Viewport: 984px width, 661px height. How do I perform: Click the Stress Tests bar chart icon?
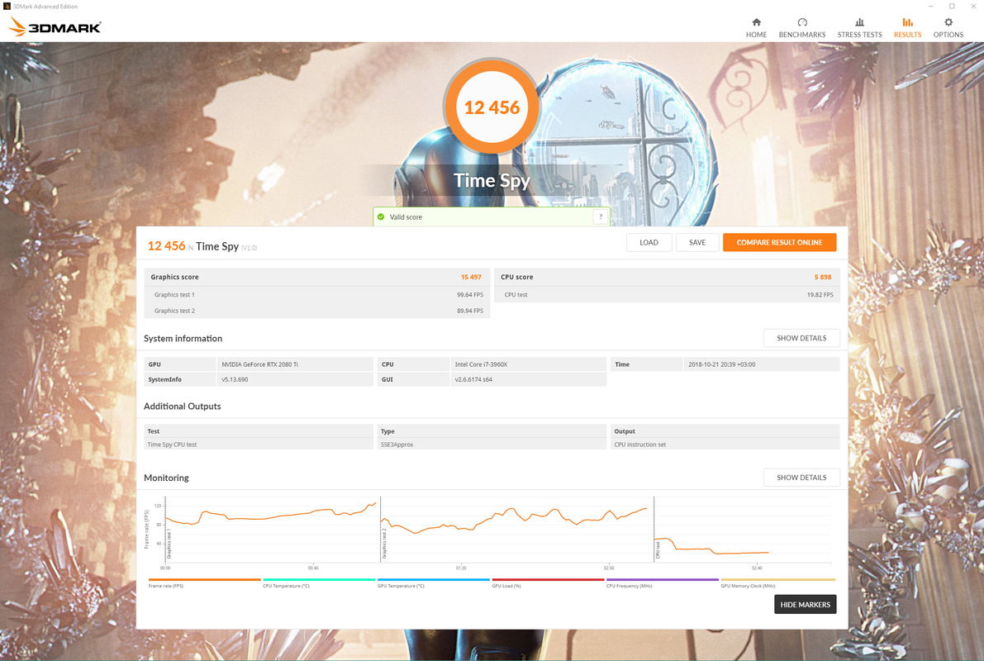pos(860,22)
